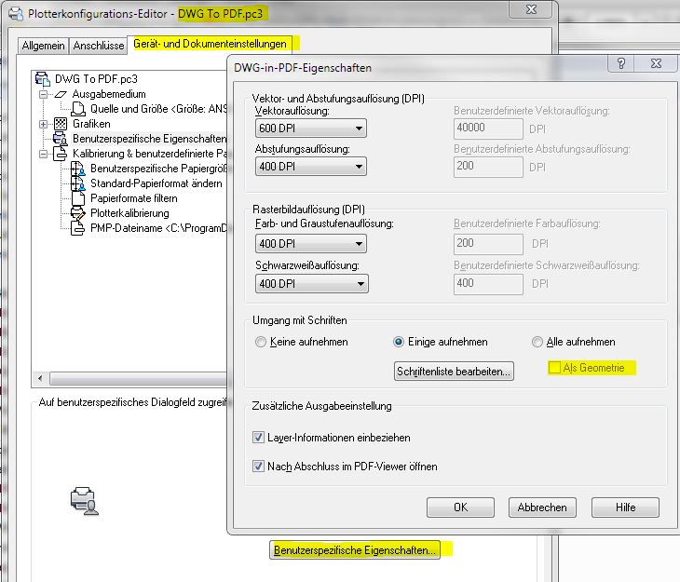Click the printer icon in the title bar

(x=16, y=13)
